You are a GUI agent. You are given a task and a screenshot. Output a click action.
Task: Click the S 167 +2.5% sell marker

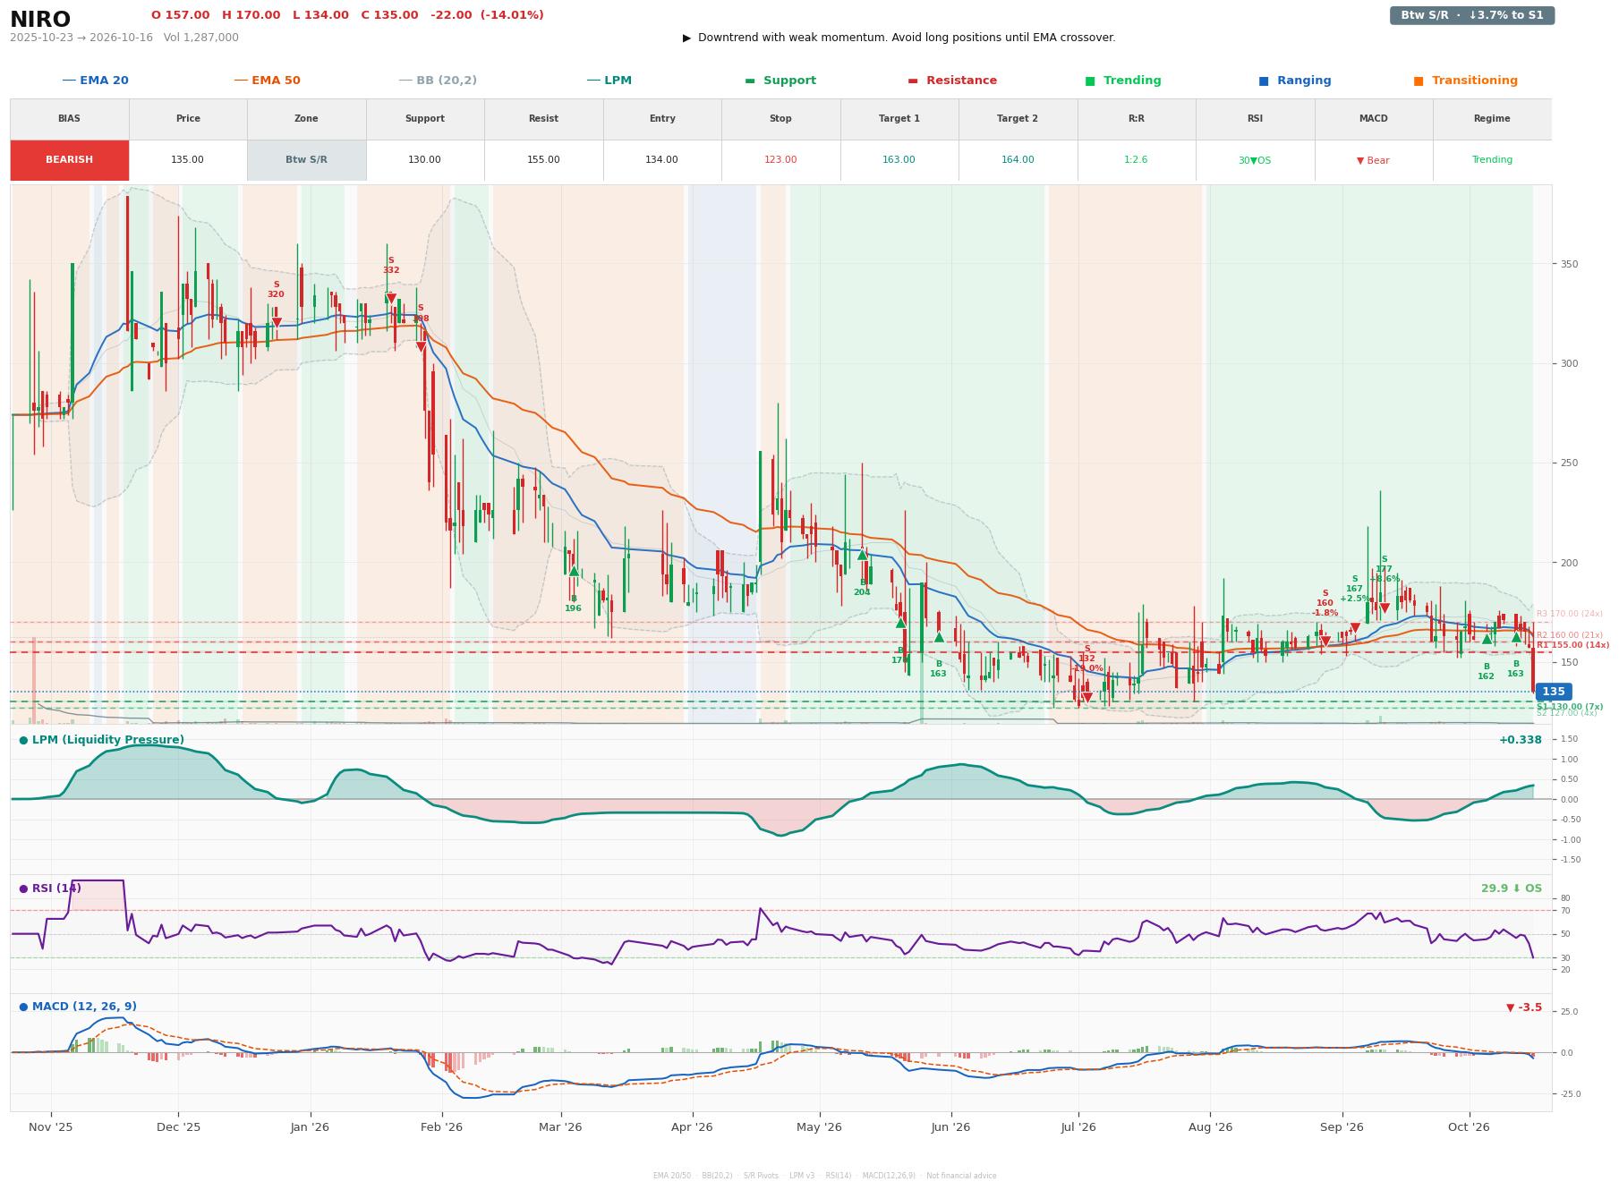tap(1355, 627)
